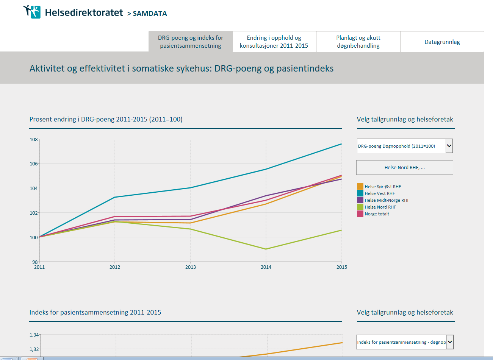
Task: Click the Prosent endring i DRG-poeng chart title
Action: 106,119
